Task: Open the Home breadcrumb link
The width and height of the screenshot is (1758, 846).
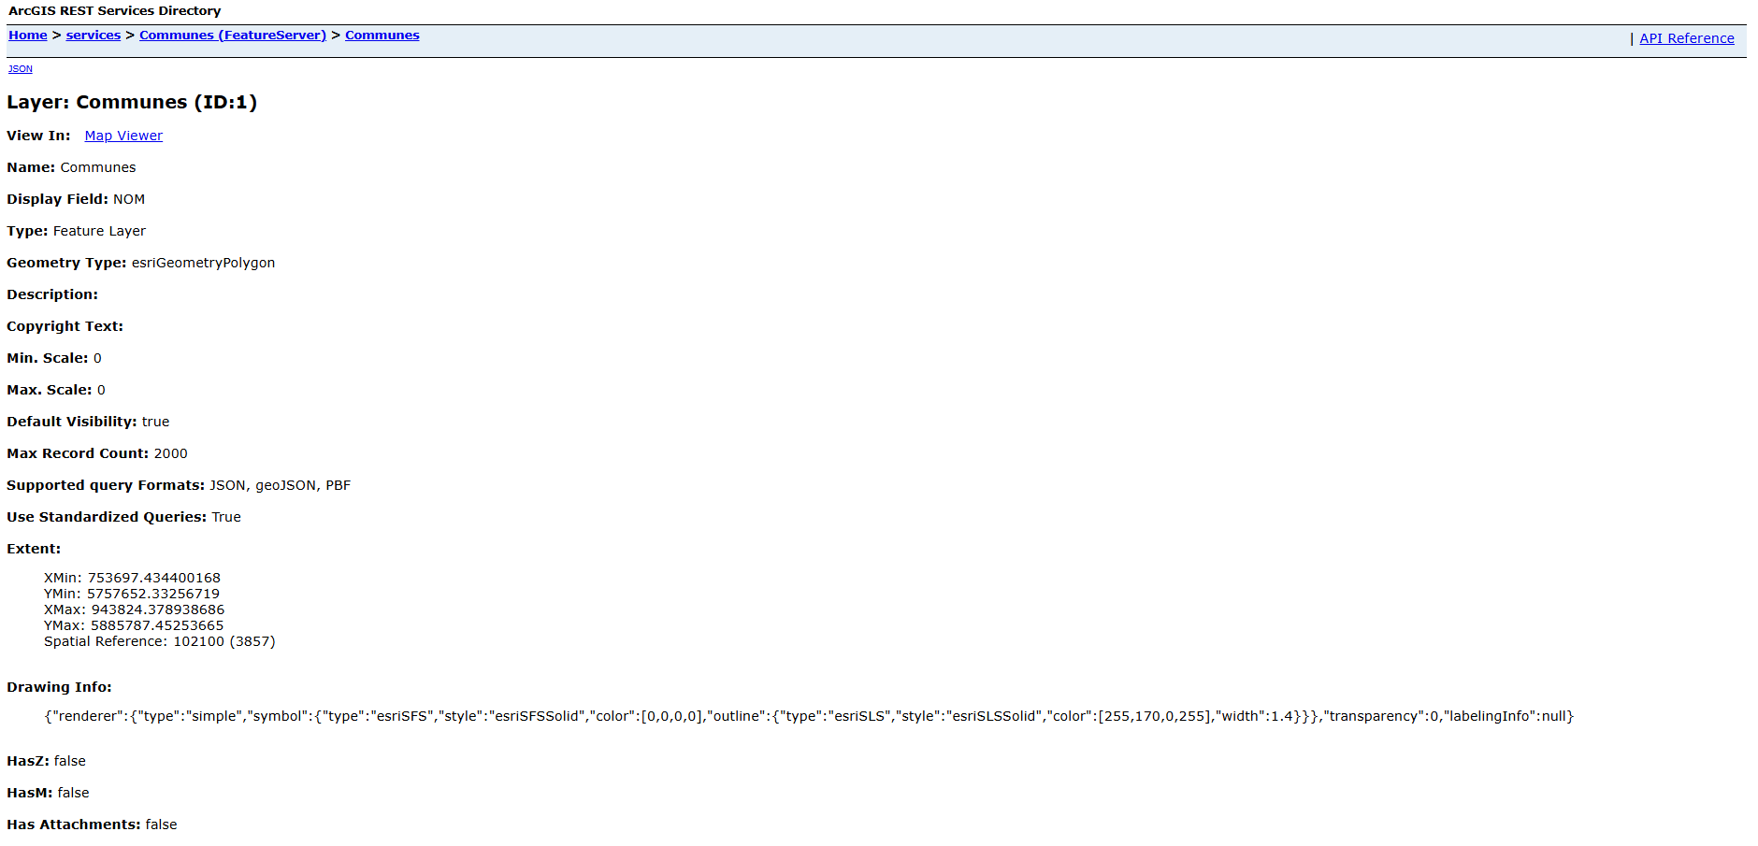Action: (27, 36)
